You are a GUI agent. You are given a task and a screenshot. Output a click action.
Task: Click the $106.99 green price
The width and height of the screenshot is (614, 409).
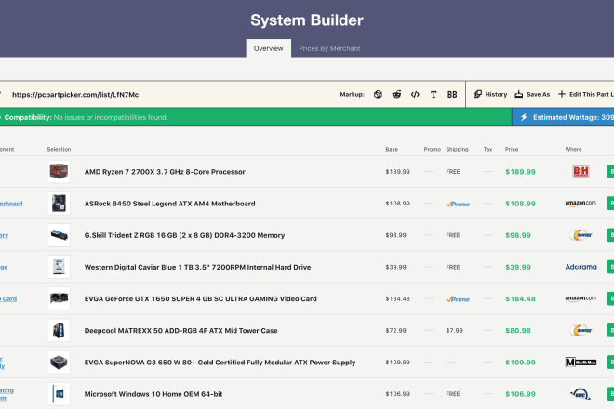click(x=520, y=394)
